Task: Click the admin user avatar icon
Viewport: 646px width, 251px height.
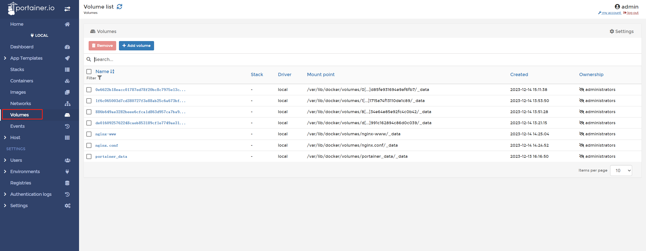Action: (617, 7)
